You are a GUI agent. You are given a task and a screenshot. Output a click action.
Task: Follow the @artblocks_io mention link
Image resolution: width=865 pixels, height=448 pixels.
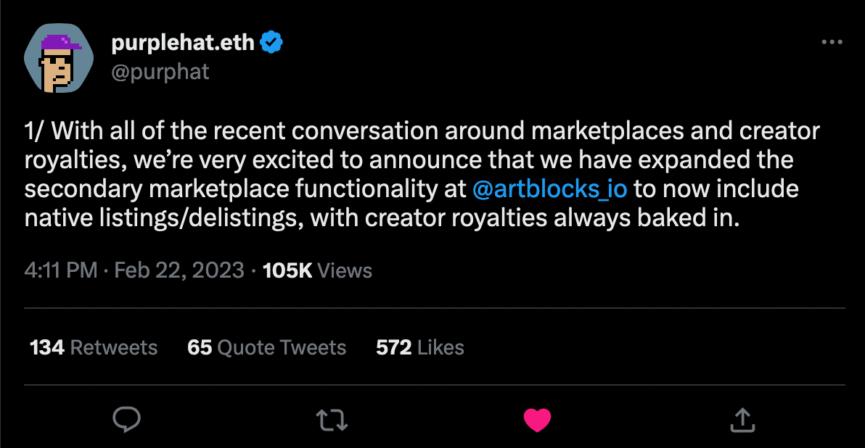pyautogui.click(x=549, y=189)
